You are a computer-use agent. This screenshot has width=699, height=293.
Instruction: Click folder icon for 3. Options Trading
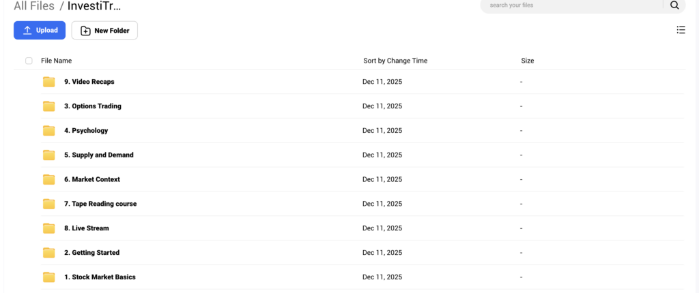coord(49,106)
